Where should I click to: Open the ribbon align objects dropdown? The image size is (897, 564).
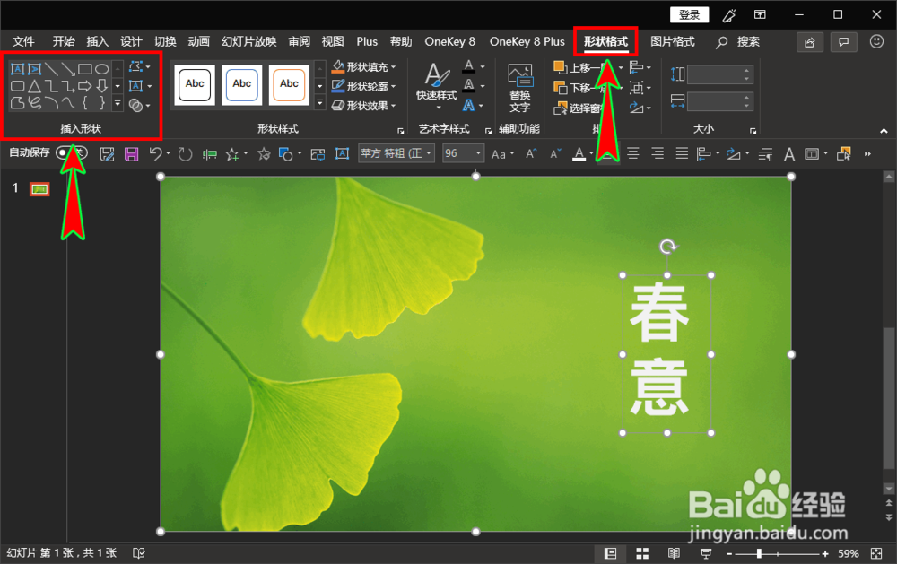(640, 67)
